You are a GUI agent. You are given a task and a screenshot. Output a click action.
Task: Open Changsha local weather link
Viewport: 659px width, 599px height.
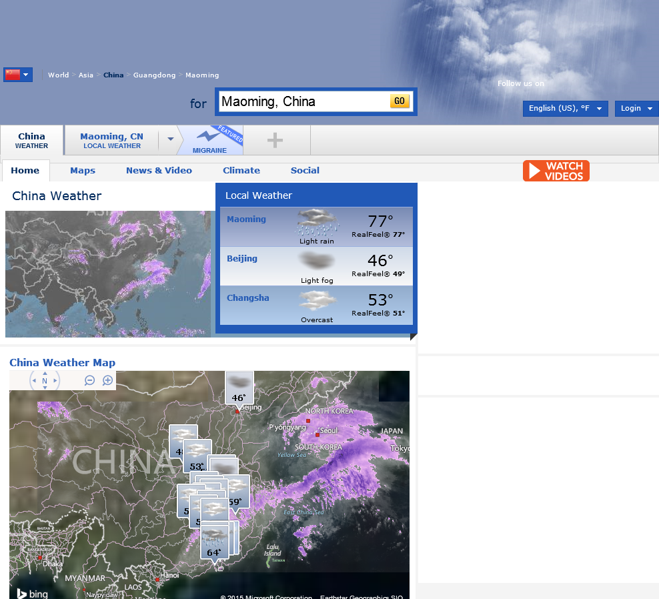pyautogui.click(x=248, y=297)
